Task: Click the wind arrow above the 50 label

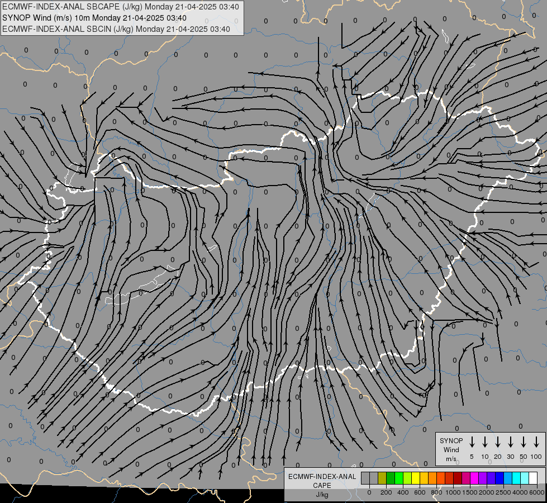Action: click(x=524, y=442)
